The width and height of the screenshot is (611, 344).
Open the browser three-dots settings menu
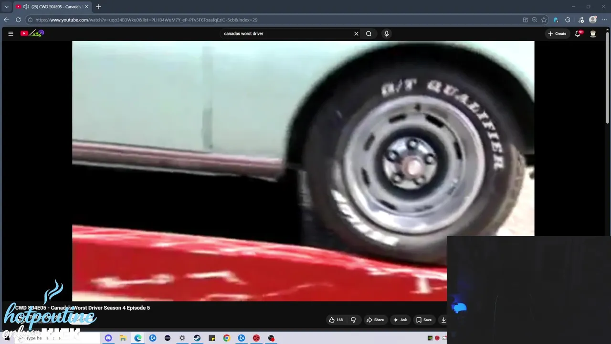tap(605, 20)
